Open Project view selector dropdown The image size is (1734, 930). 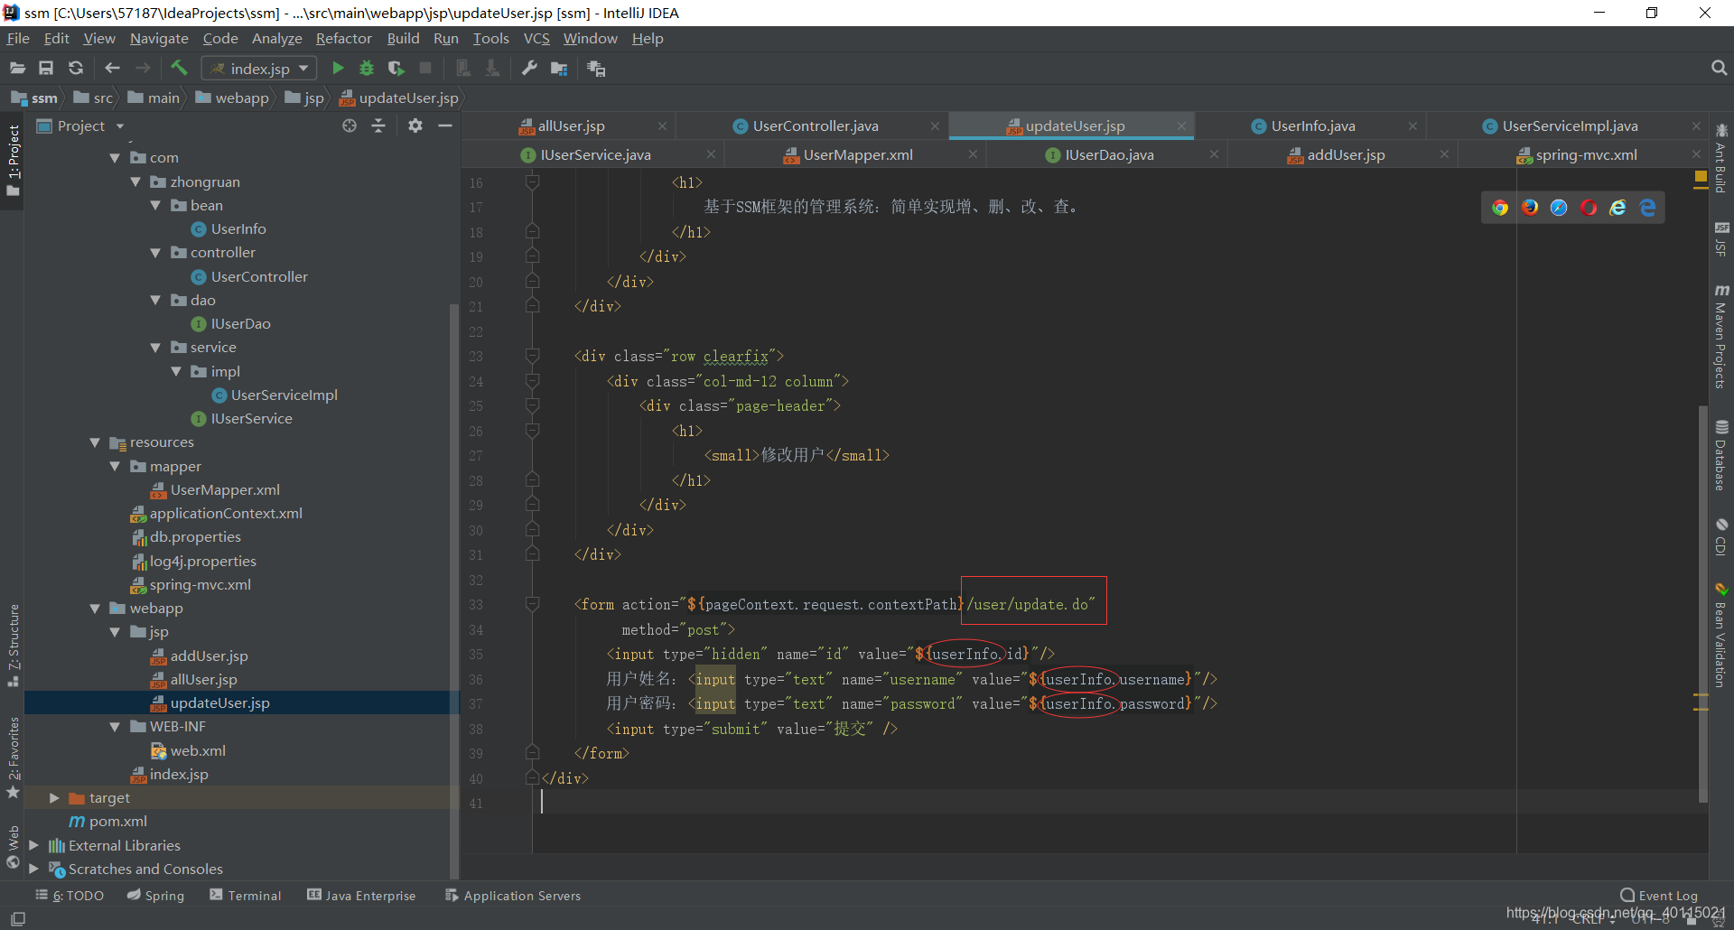[x=80, y=126]
